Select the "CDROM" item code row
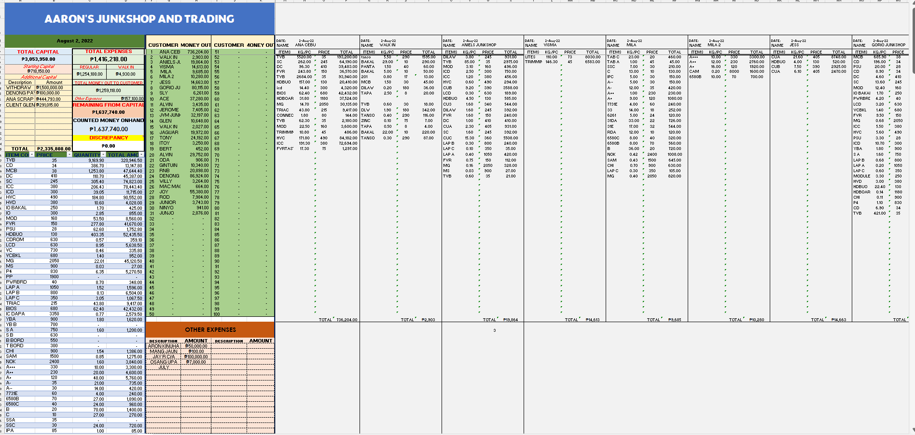The height and width of the screenshot is (435, 915). coord(75,240)
